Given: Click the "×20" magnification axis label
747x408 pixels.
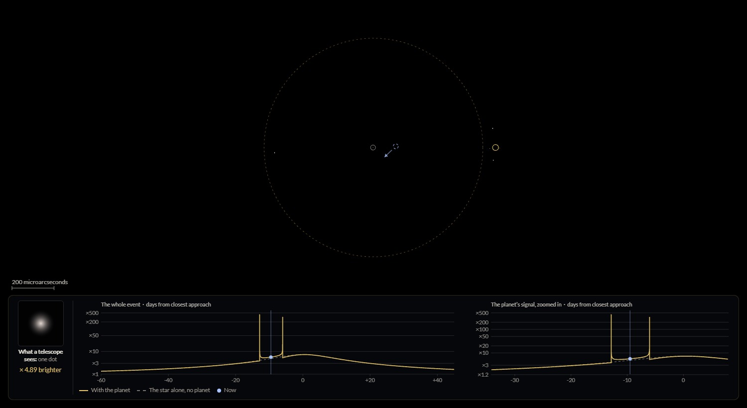Looking at the screenshot, I should 484,346.
